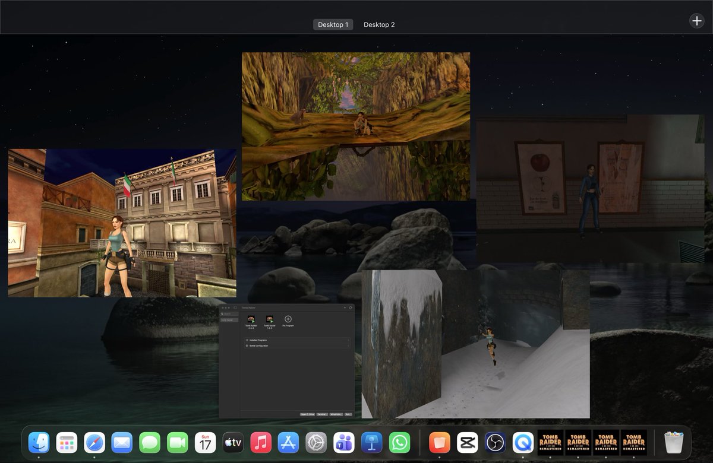Open Tomb Raider 4-5-6 pinned program

(x=251, y=322)
